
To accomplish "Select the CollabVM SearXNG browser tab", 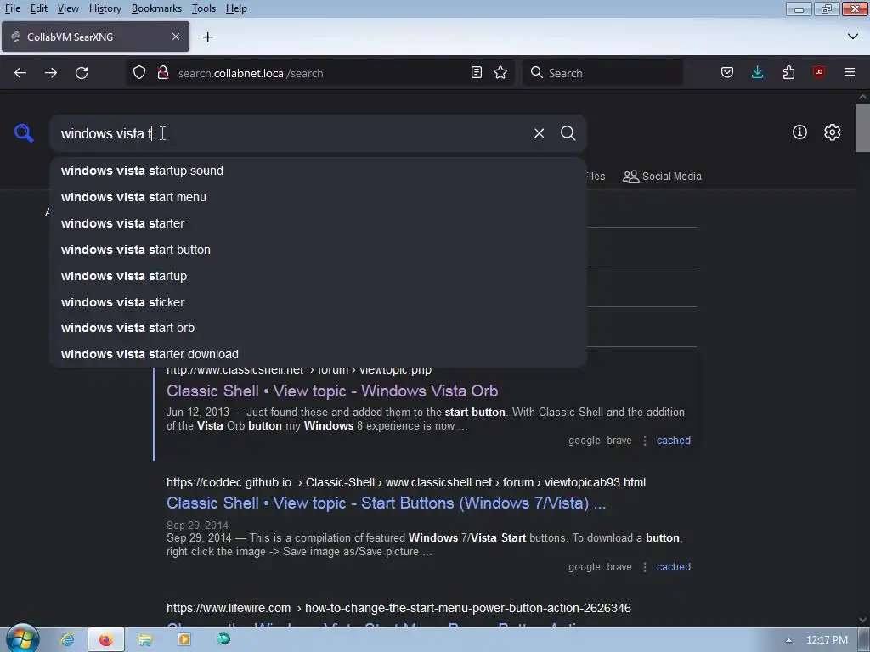I will point(95,37).
